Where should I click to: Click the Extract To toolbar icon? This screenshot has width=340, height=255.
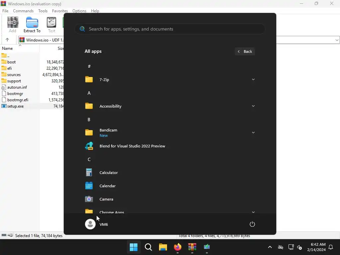[32, 25]
